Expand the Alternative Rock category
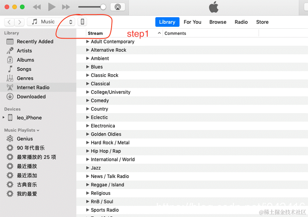The image size is (308, 217). (88, 50)
